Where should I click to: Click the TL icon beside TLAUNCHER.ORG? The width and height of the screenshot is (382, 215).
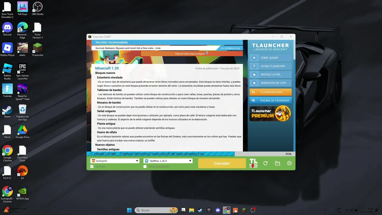pos(253,92)
